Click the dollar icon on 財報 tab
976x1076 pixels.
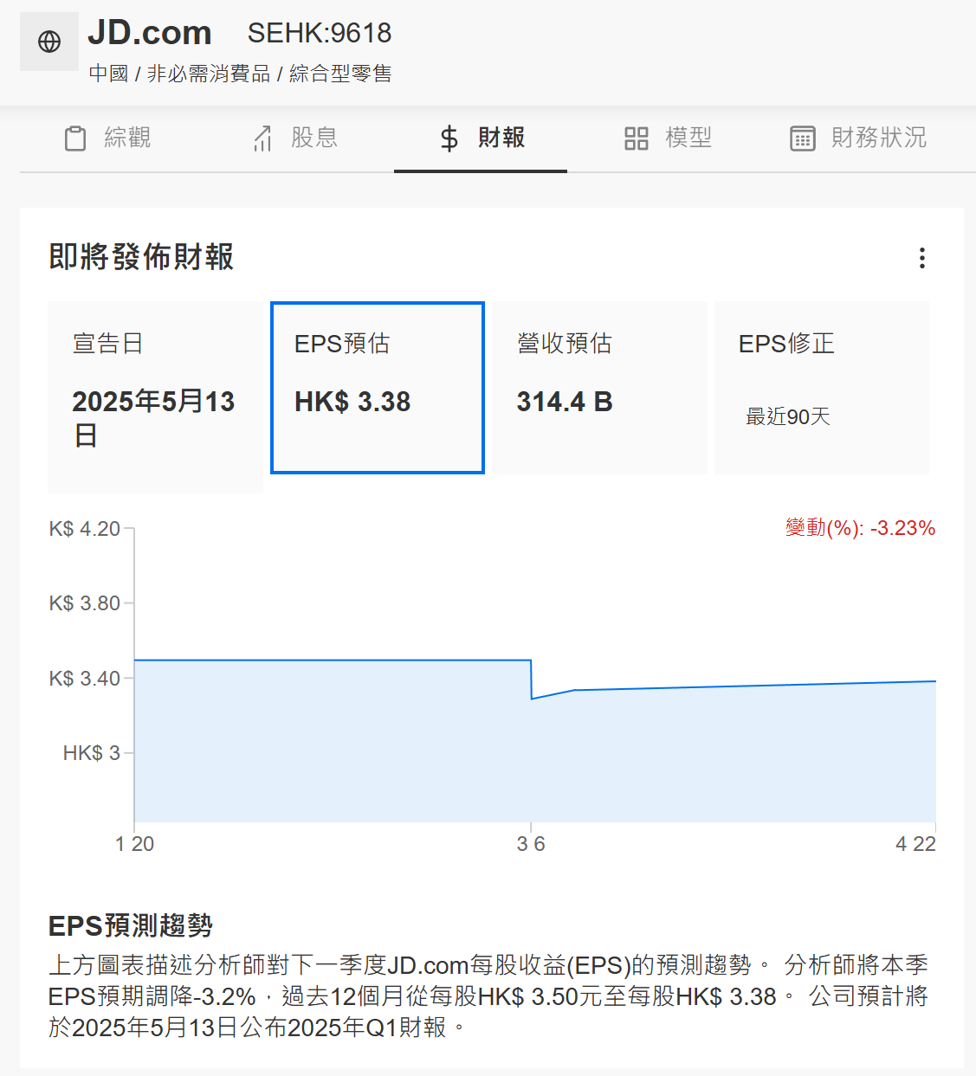point(449,139)
